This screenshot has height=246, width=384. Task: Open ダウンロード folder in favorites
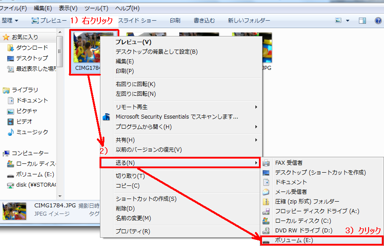[x=32, y=48]
